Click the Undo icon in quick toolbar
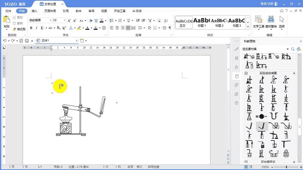303x170 pixels. tap(5, 40)
